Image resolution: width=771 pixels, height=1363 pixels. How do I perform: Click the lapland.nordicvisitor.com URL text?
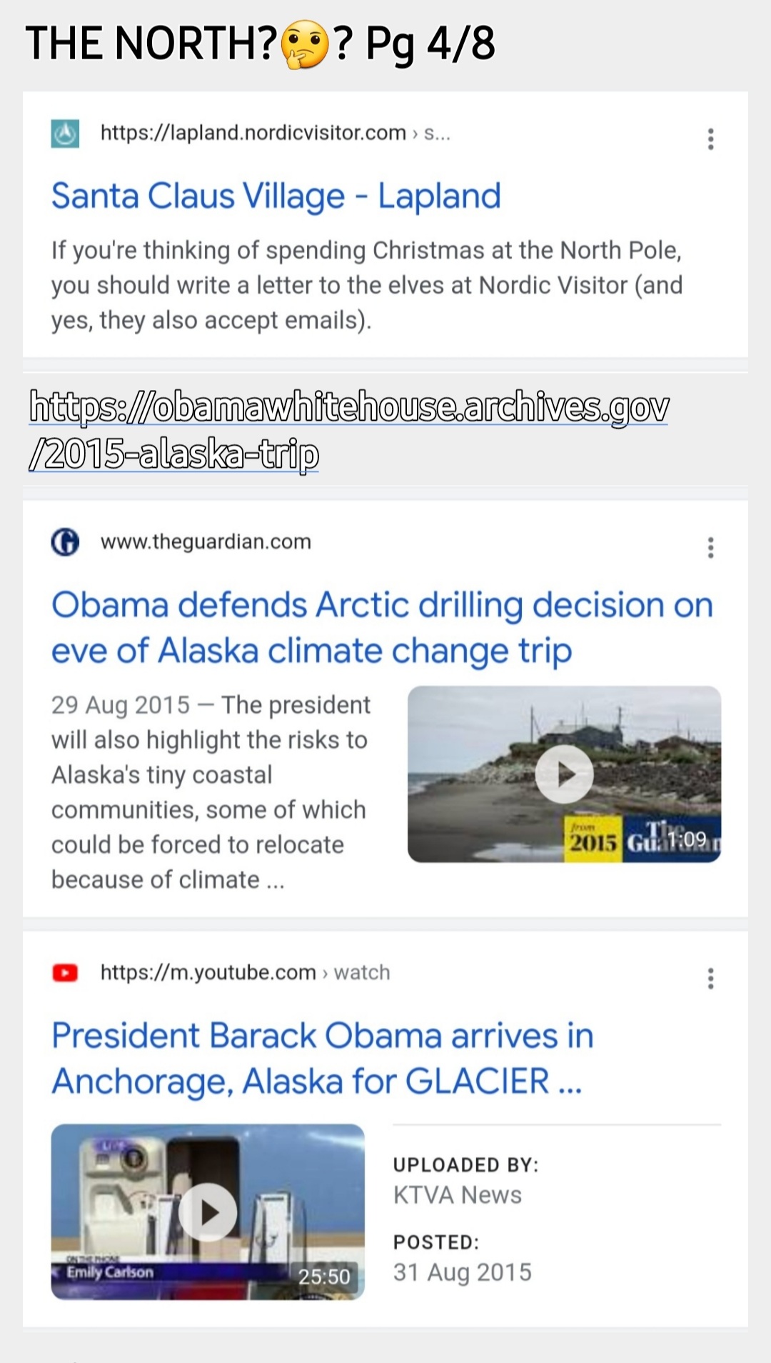coord(253,133)
